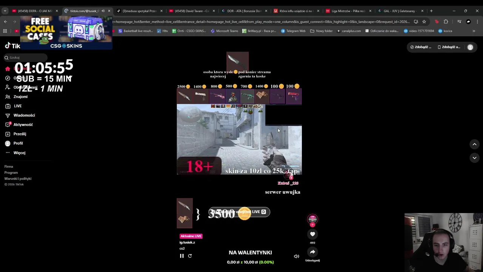Click the Szukaj search field
Viewport: 483px width, 272px height.
click(x=26, y=57)
